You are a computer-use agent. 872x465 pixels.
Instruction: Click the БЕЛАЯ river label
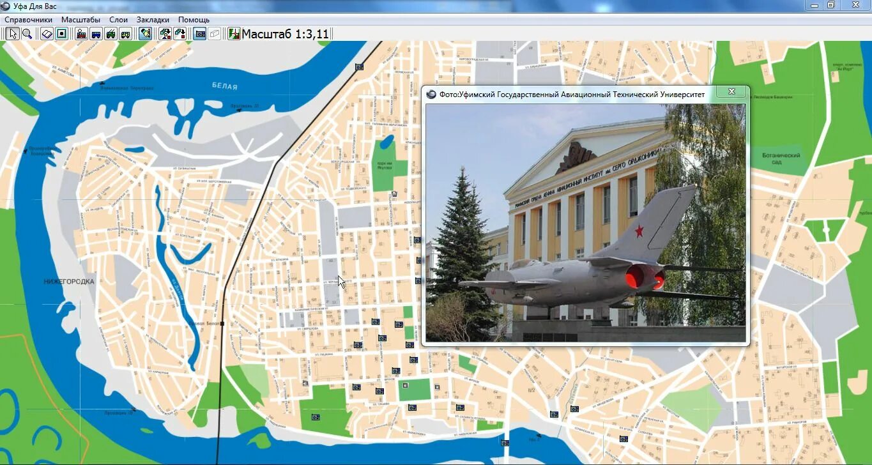pyautogui.click(x=224, y=86)
